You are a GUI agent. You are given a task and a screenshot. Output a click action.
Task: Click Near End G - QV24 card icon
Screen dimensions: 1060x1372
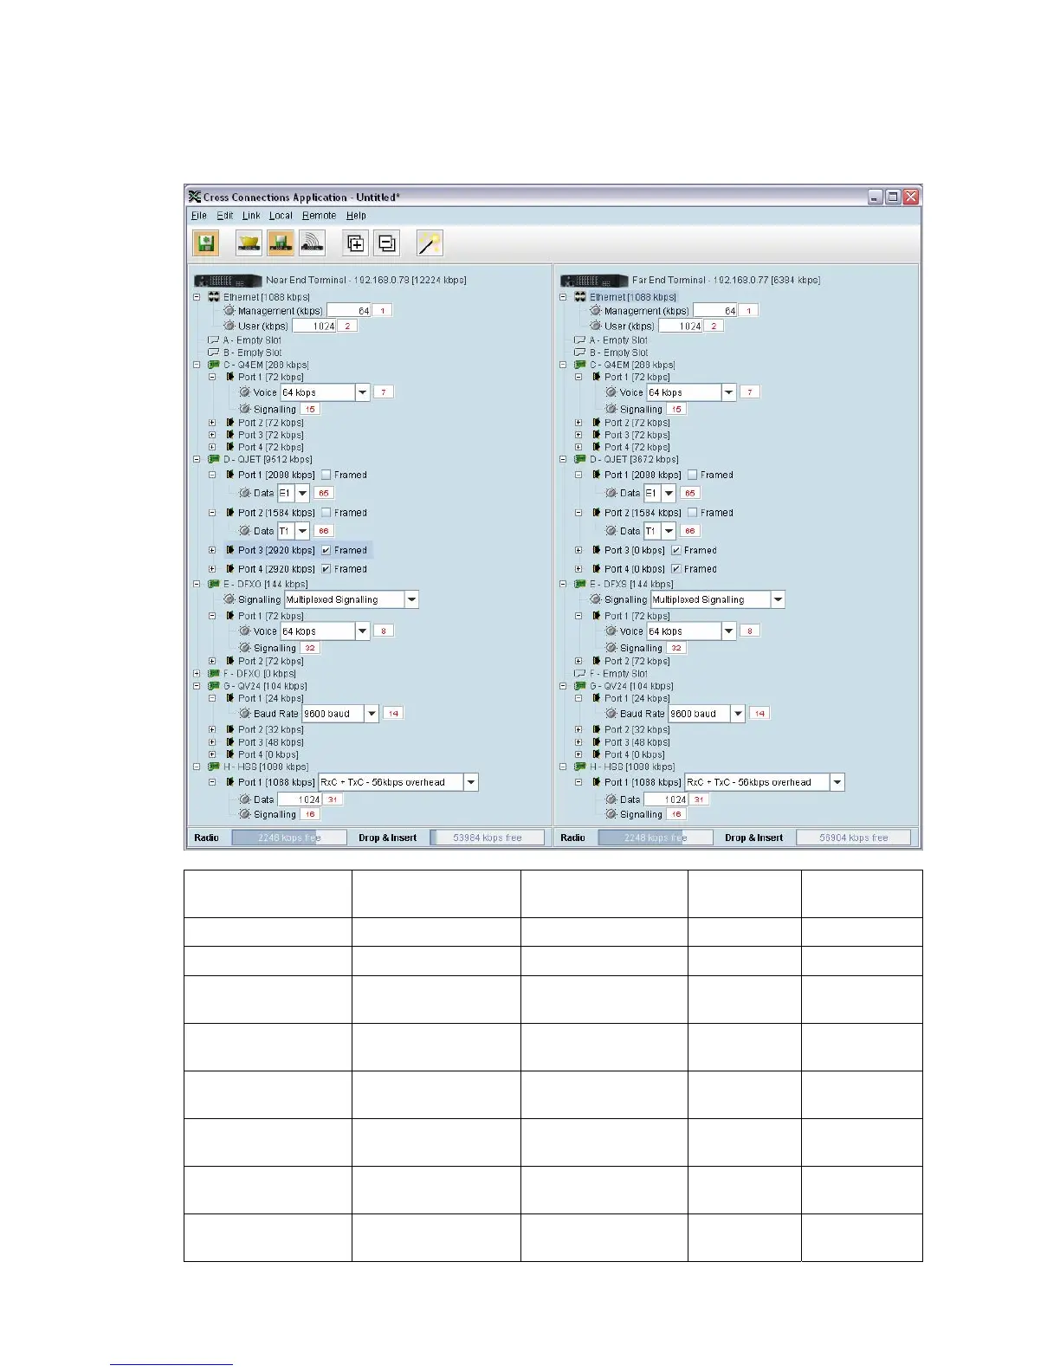pos(214,686)
